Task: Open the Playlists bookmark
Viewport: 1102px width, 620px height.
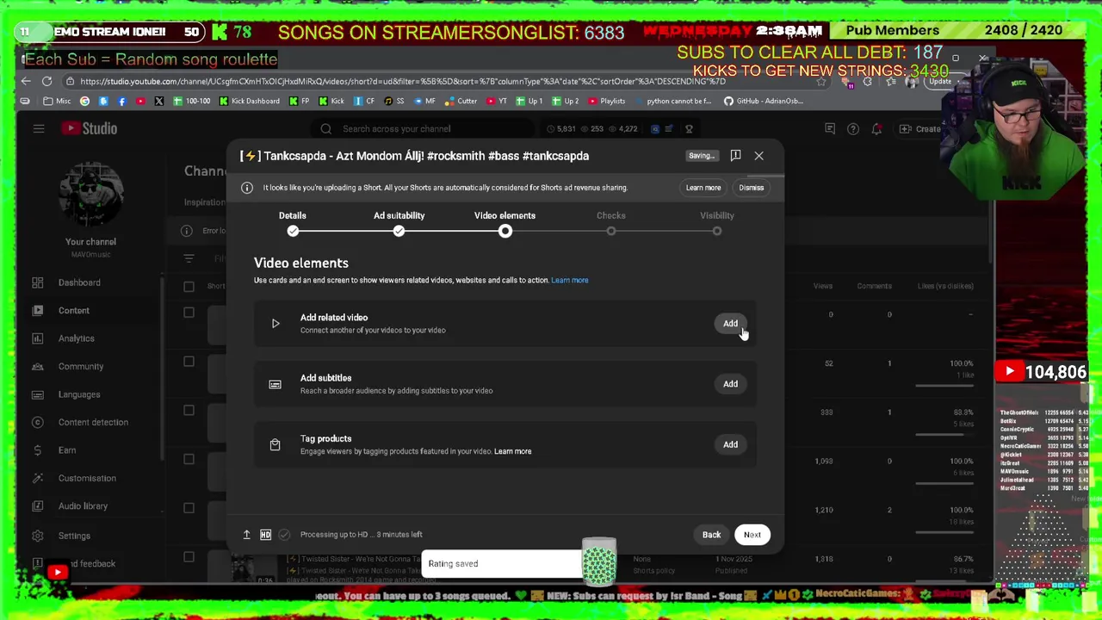Action: point(605,101)
